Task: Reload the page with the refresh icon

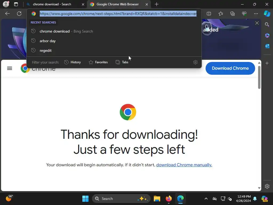Action: click(19, 14)
